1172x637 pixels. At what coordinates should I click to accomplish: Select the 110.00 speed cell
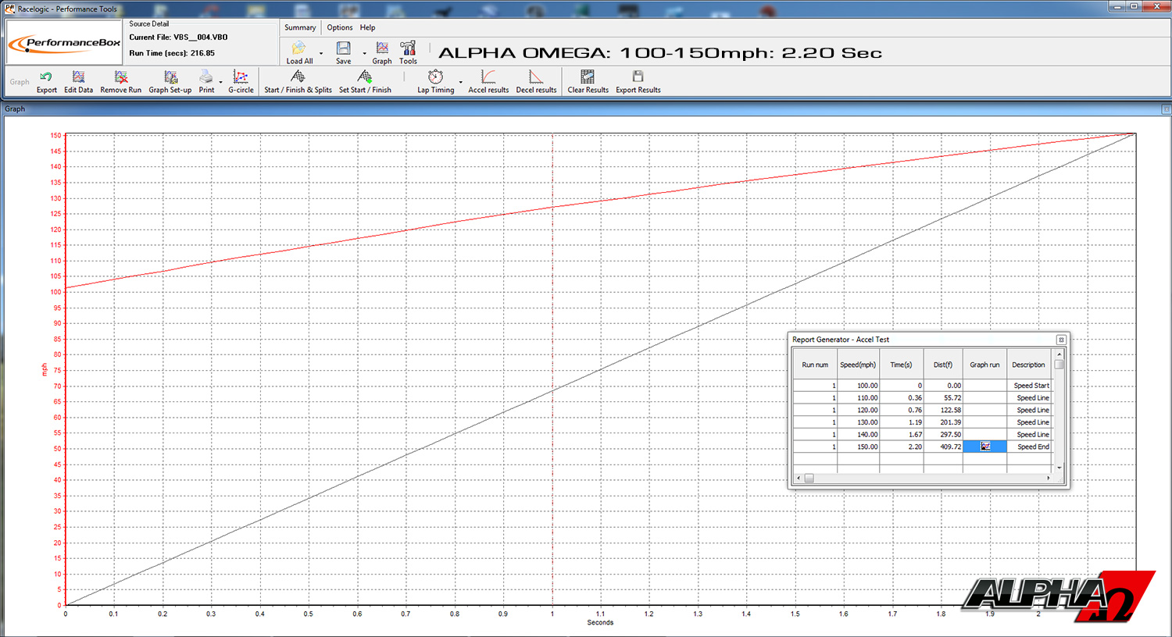coord(858,397)
